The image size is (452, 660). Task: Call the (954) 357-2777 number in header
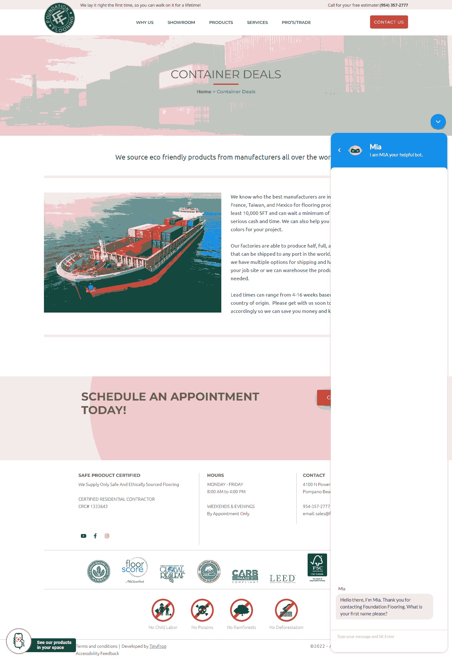tap(394, 5)
